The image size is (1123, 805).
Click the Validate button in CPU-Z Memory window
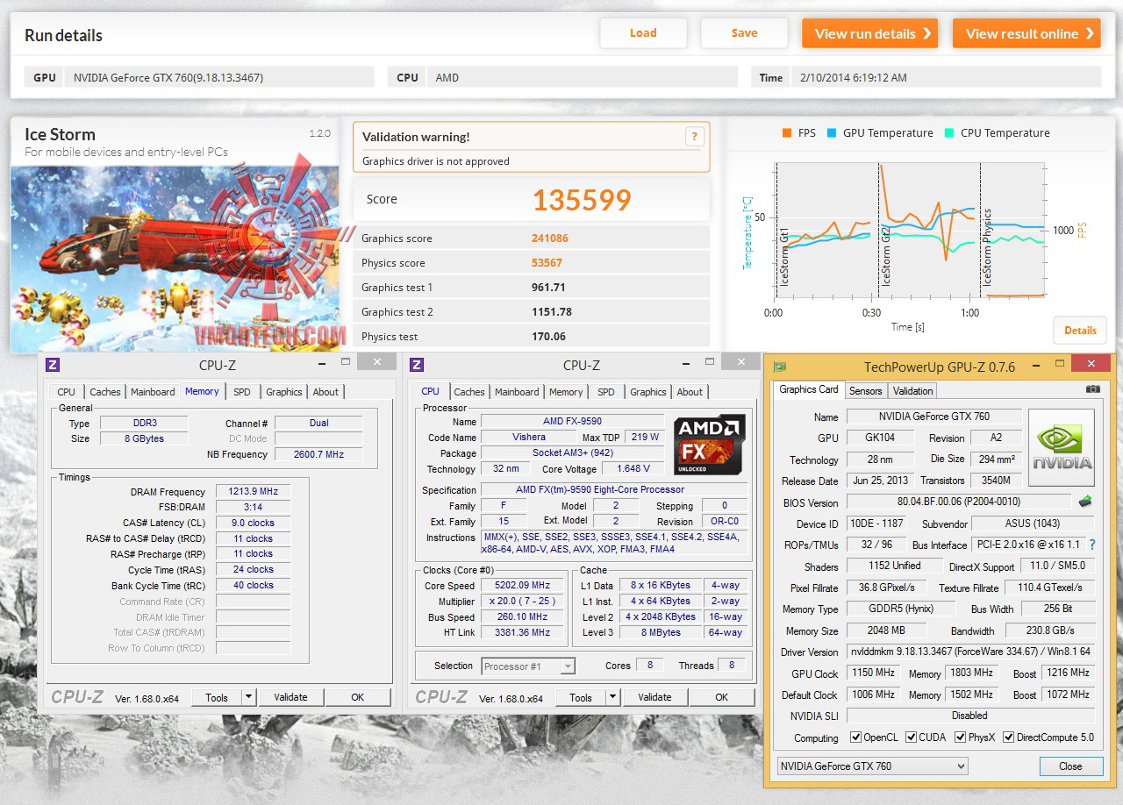coord(290,698)
